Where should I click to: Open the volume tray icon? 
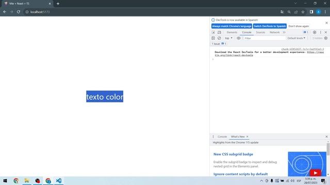tap(292, 181)
